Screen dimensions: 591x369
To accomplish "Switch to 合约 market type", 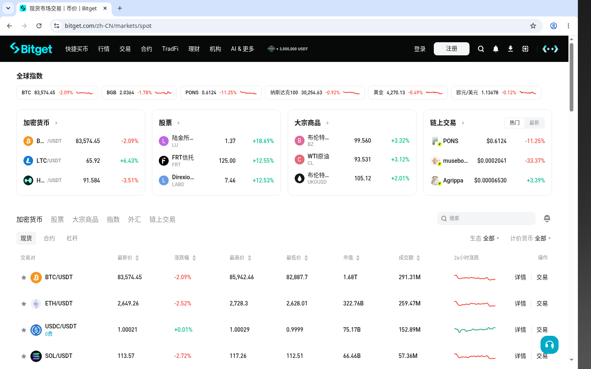I will [49, 238].
